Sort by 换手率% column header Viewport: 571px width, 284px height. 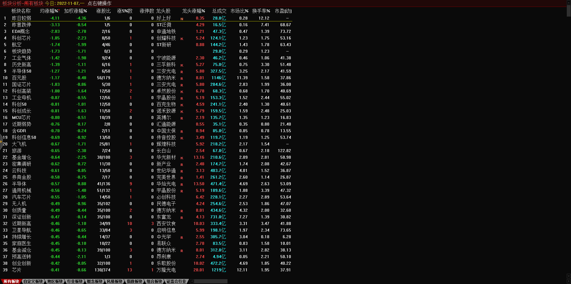pyautogui.click(x=261, y=11)
